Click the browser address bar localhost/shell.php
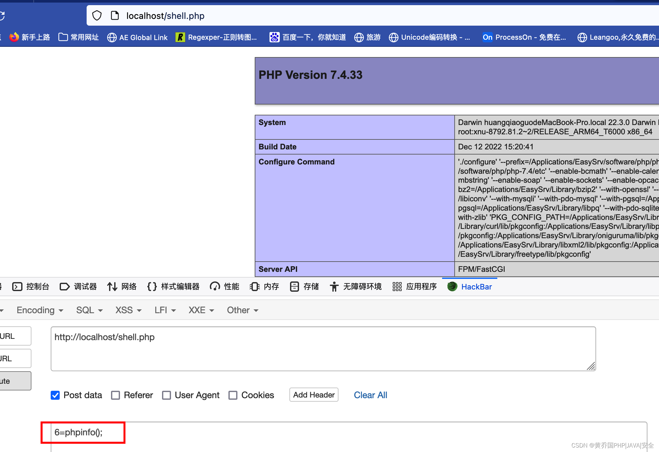Image resolution: width=659 pixels, height=452 pixels. pyautogui.click(x=372, y=15)
